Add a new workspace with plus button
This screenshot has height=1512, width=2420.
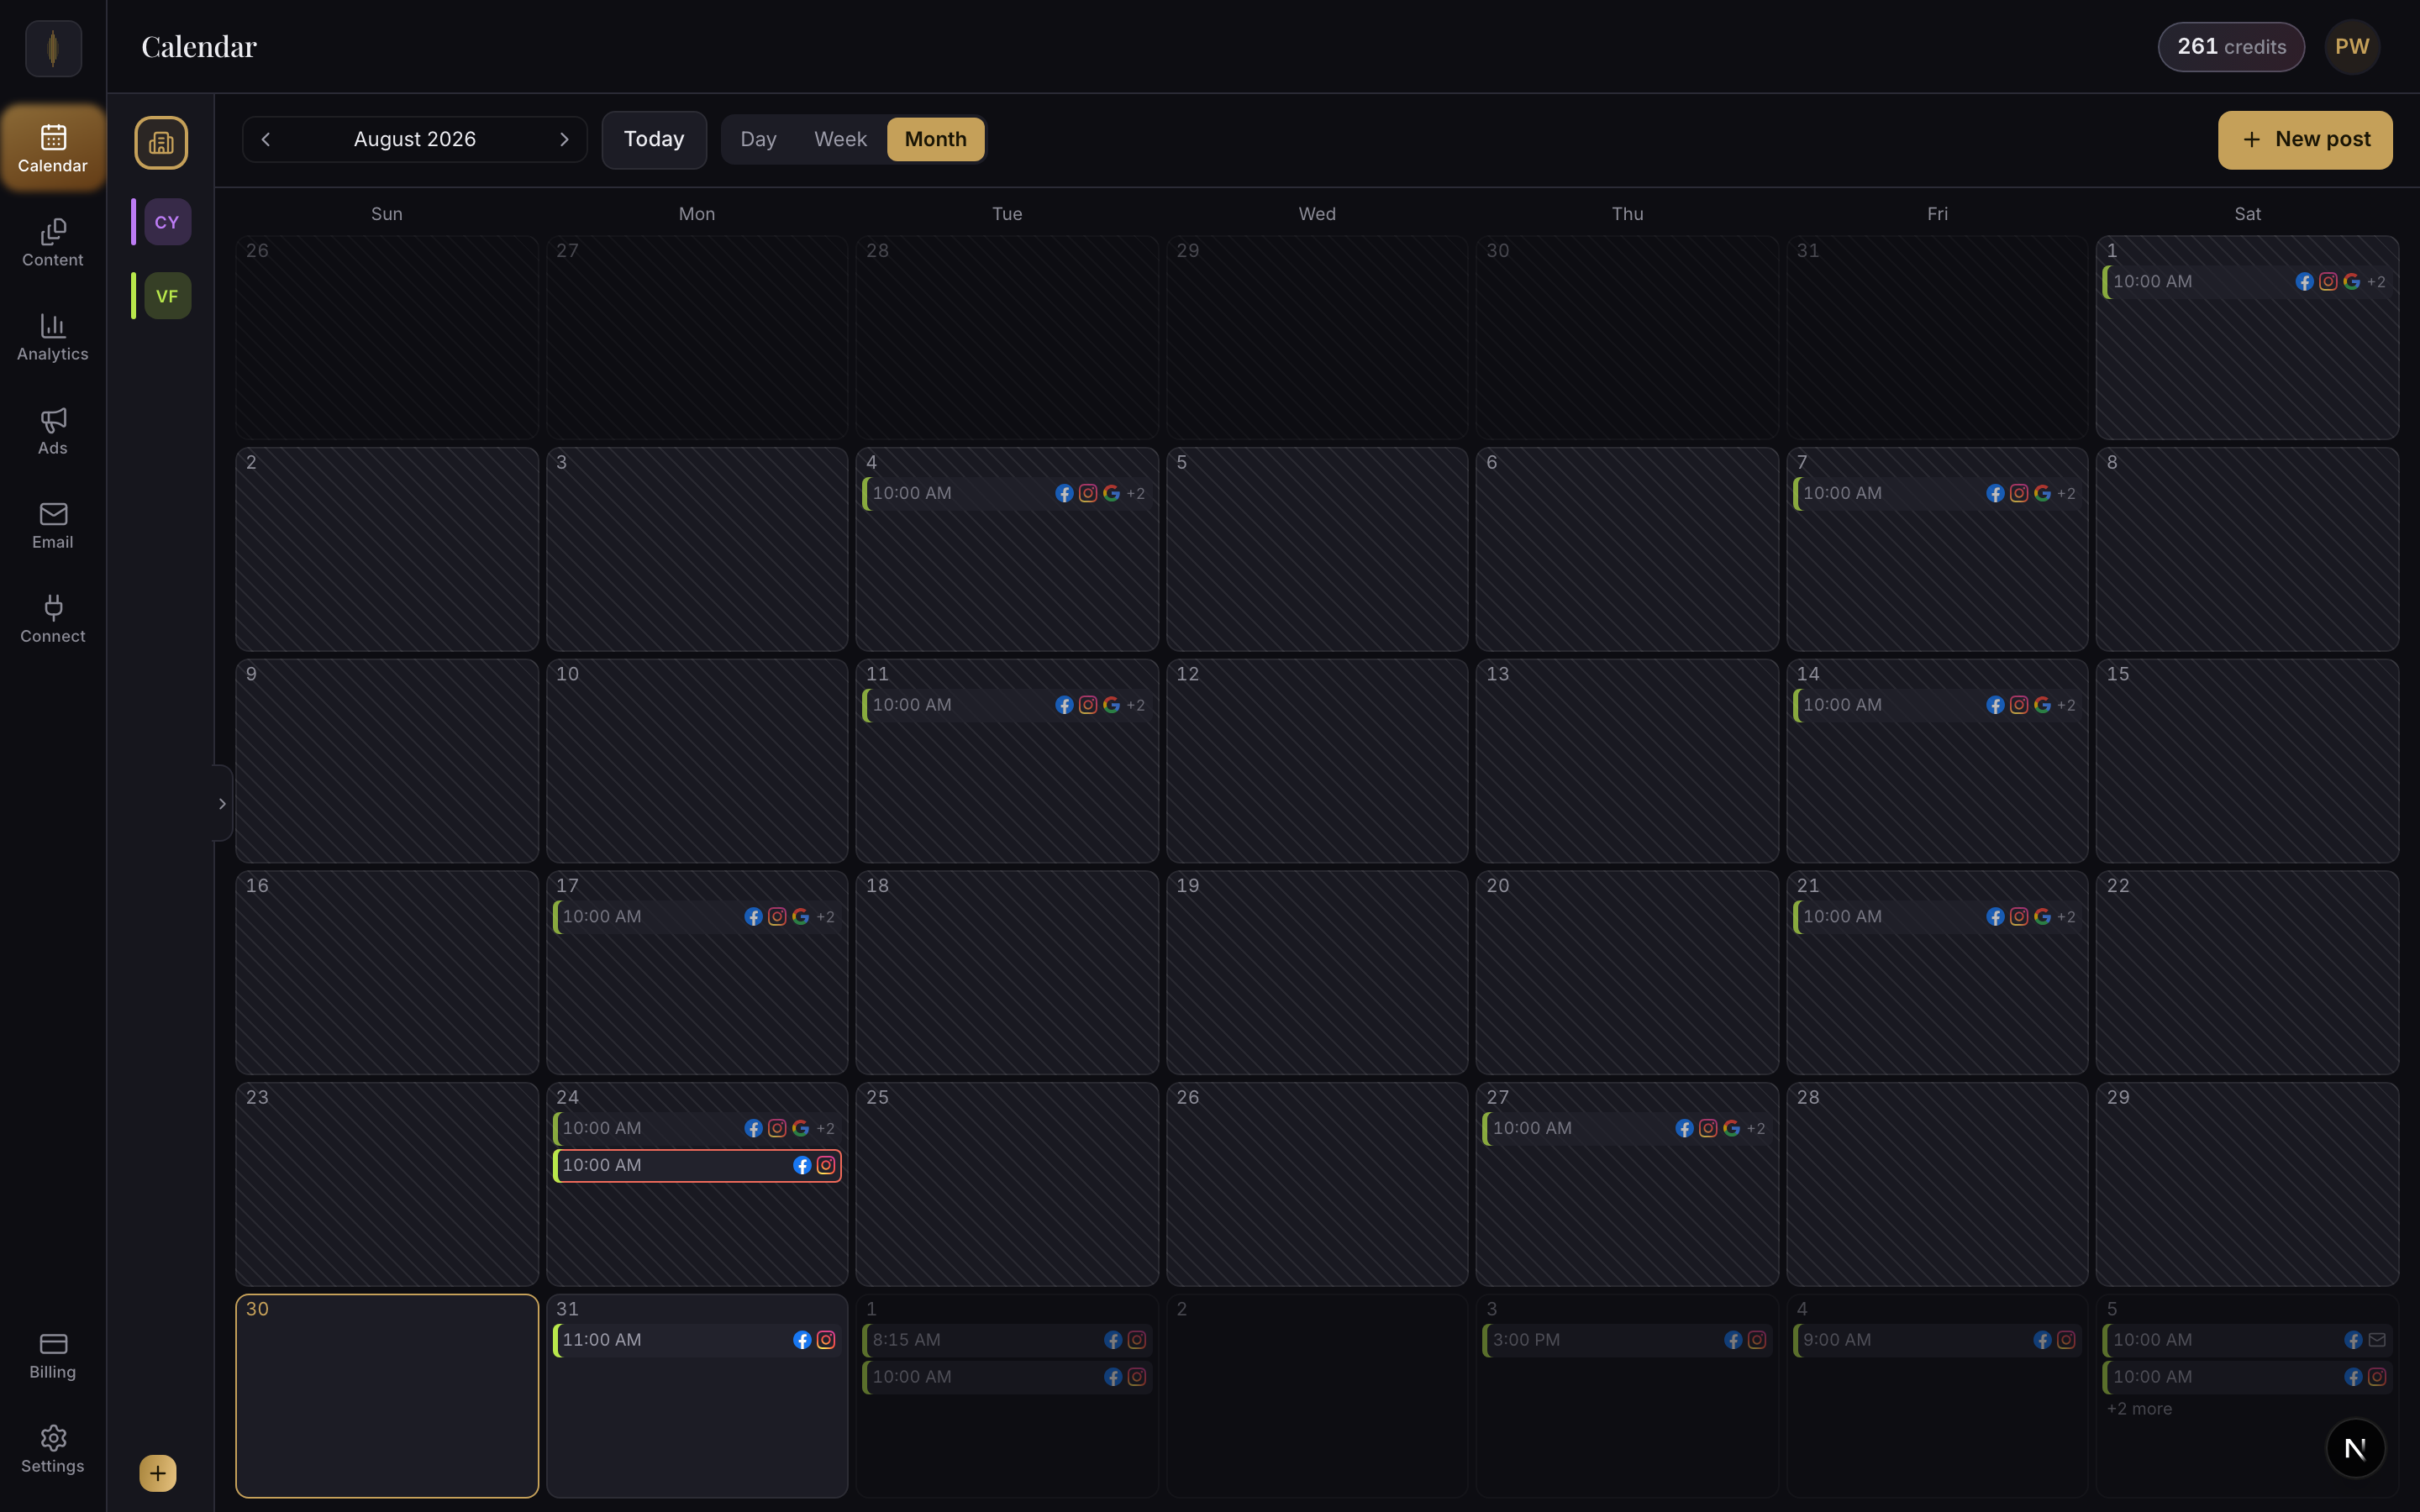tap(158, 1473)
